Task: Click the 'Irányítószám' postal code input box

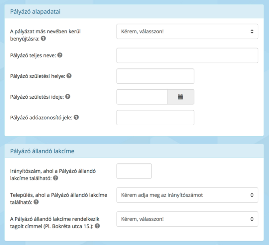Action: (134, 171)
